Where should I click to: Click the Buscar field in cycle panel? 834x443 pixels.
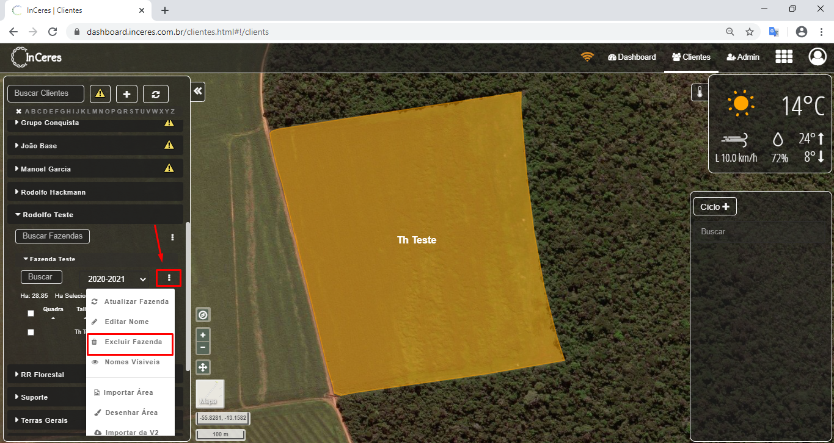click(x=761, y=232)
